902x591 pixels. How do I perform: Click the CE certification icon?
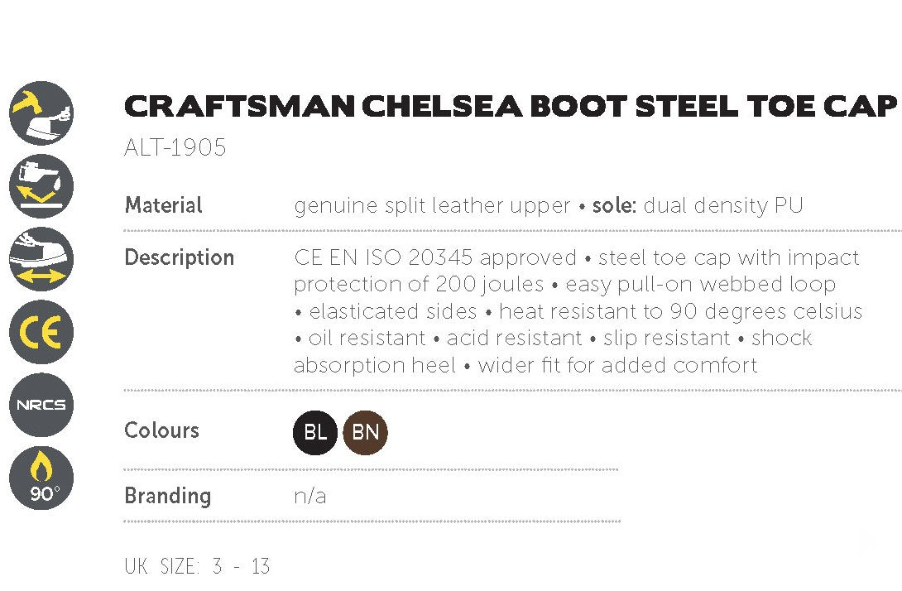tap(41, 332)
